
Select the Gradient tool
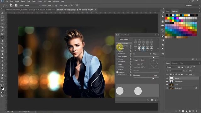pyautogui.click(x=2, y=51)
